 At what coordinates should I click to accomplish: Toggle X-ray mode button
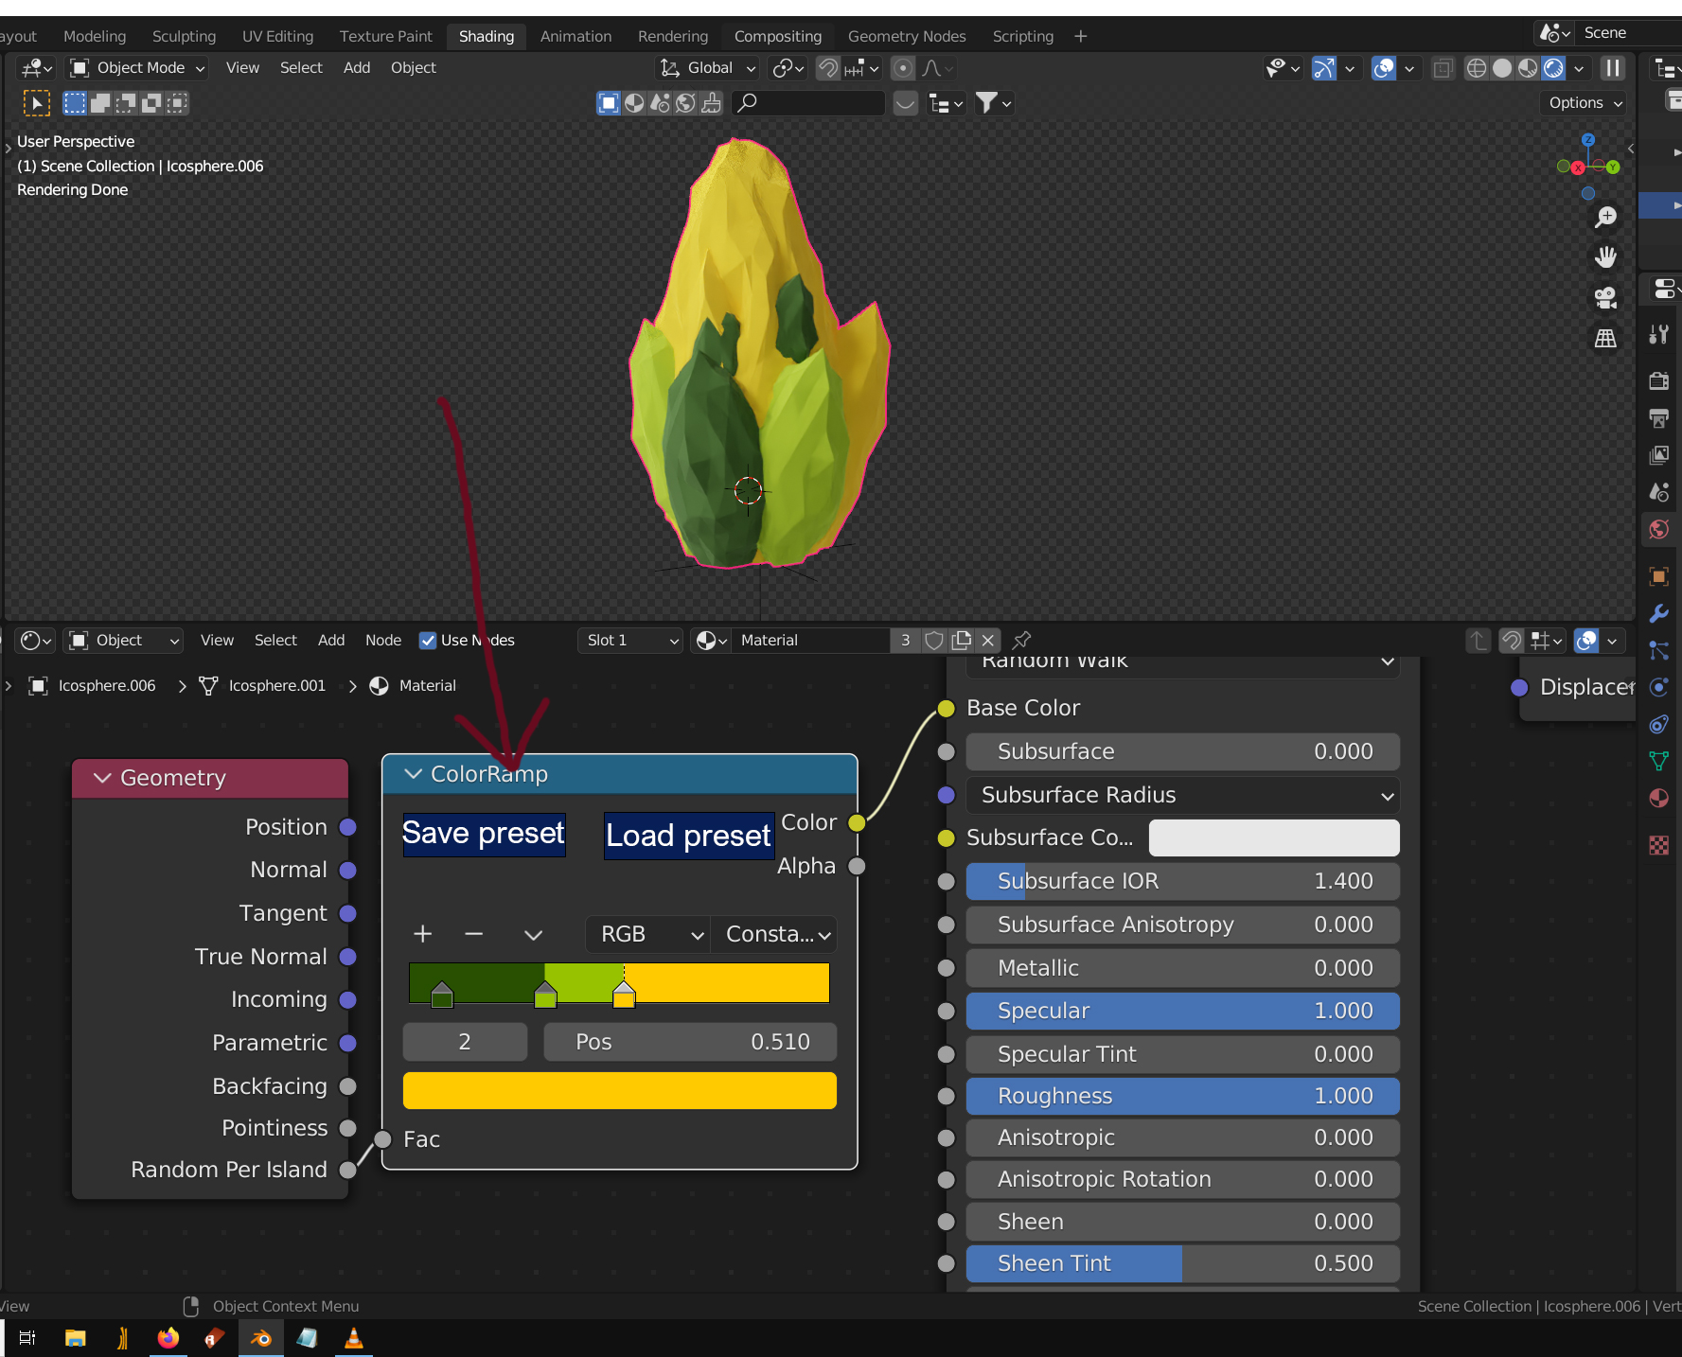pos(1443,68)
